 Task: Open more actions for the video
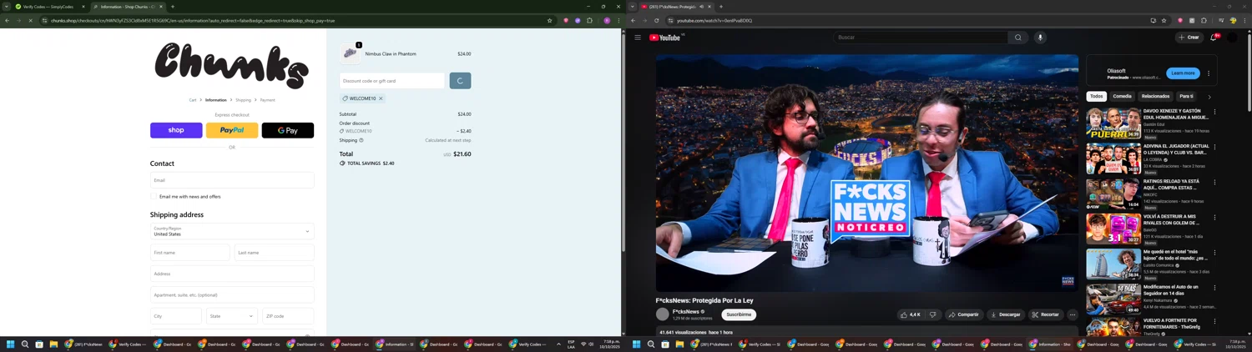point(1073,314)
